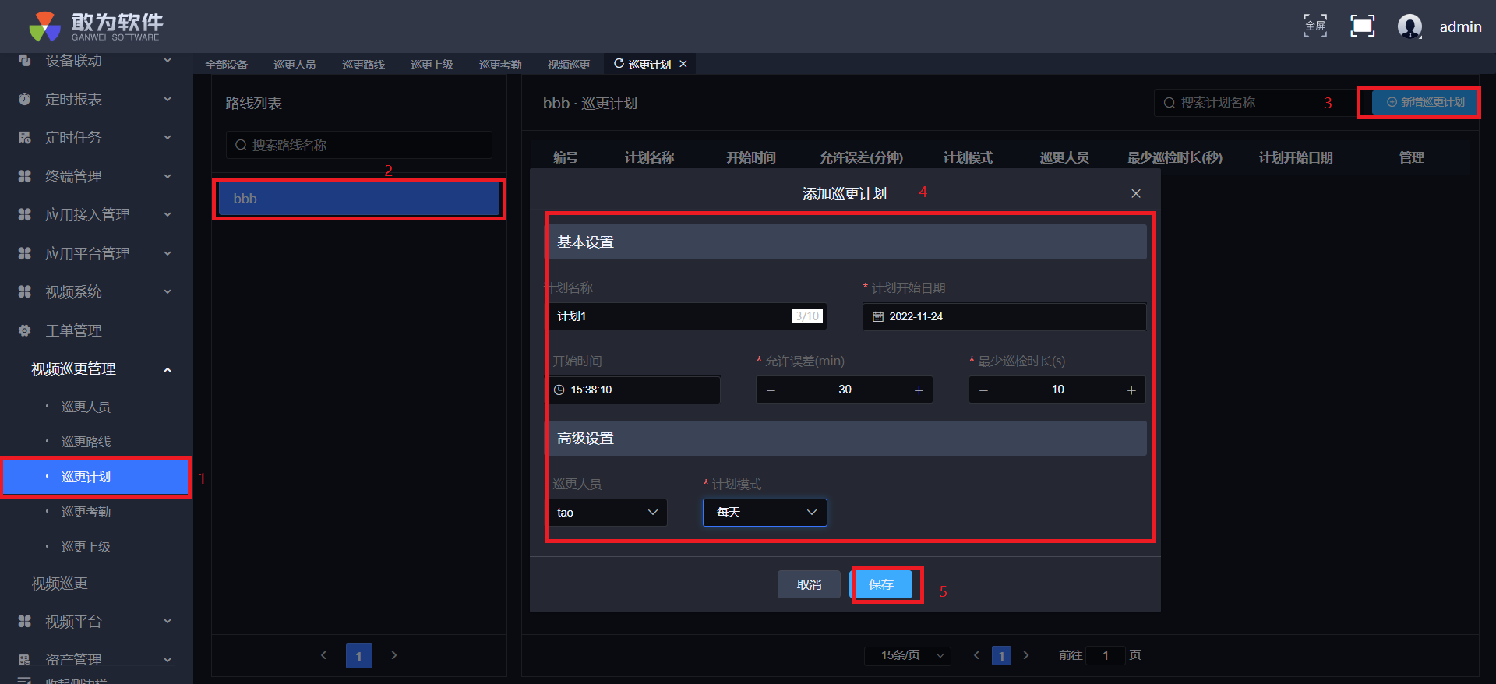Refresh the 巡更计划 tab

[619, 64]
